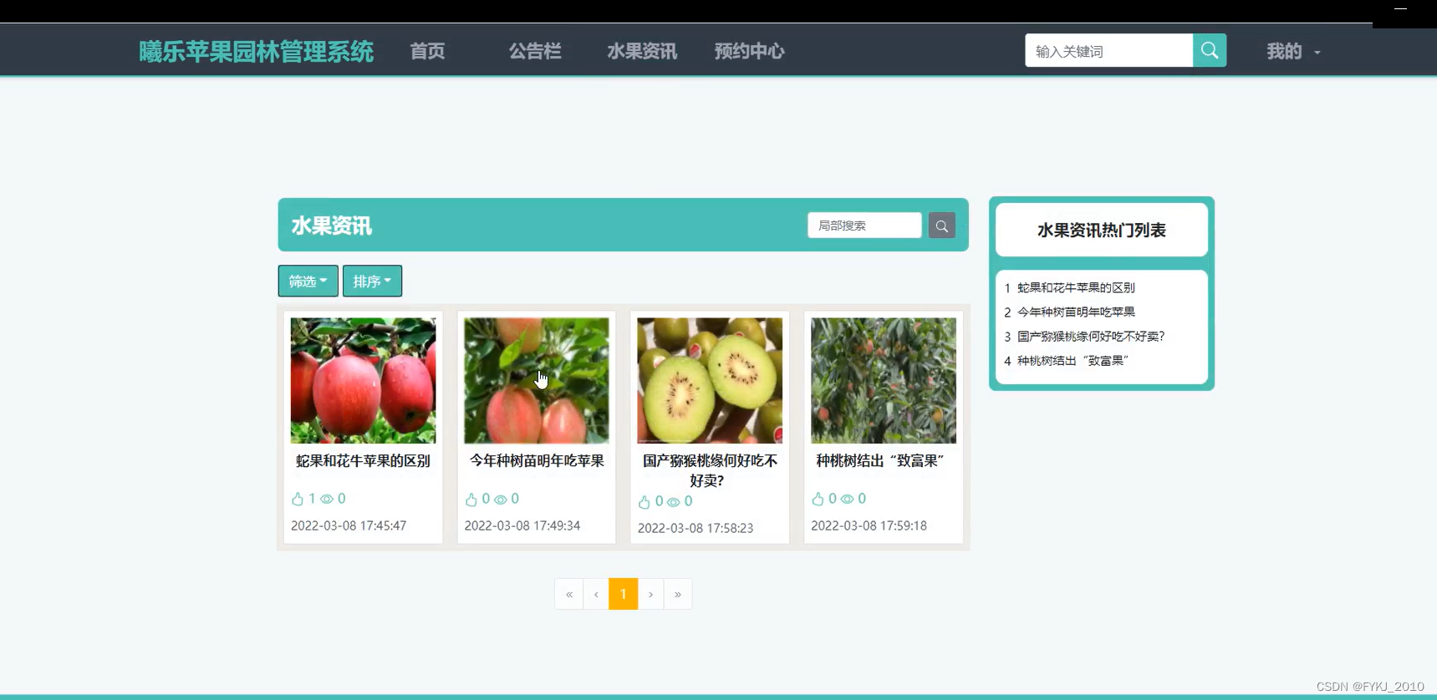Click the 种桃树结出"致富果" card title

click(x=880, y=460)
